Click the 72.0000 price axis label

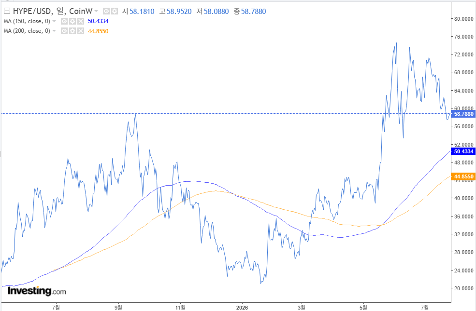463,54
